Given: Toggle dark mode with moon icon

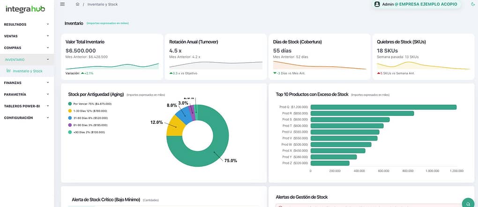Looking at the screenshot, I should point(472,4).
